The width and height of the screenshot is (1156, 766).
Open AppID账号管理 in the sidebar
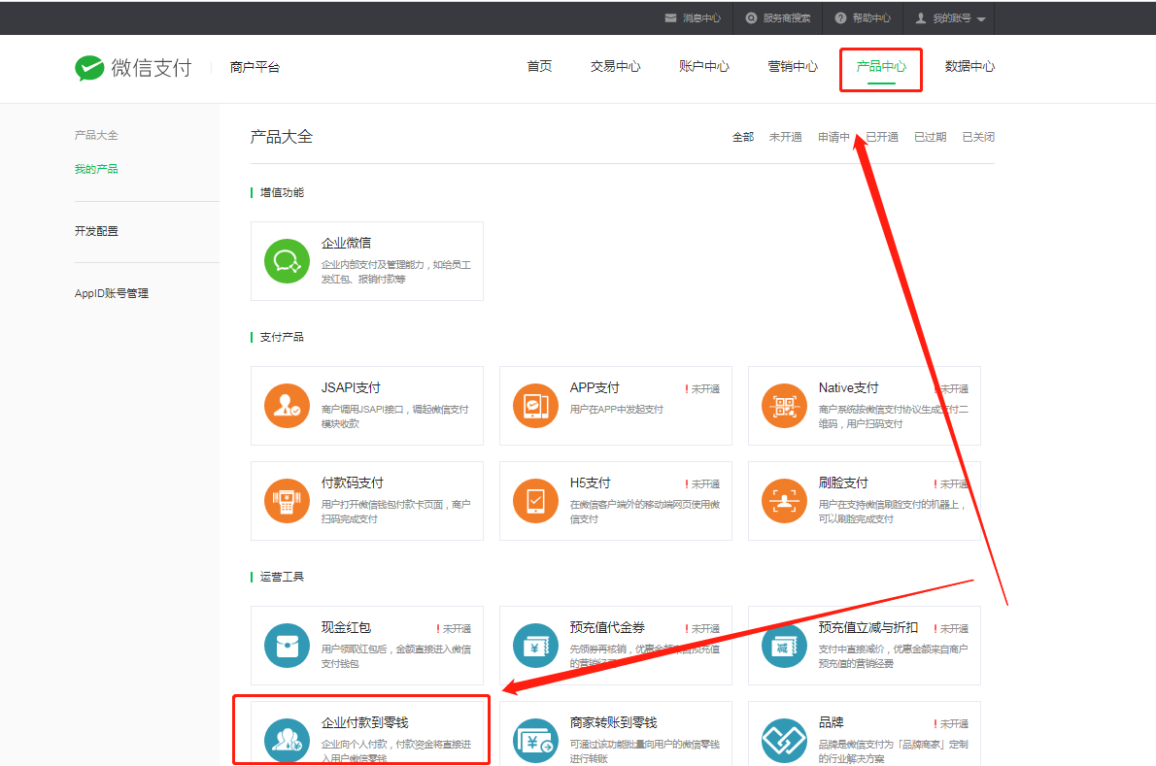point(112,293)
